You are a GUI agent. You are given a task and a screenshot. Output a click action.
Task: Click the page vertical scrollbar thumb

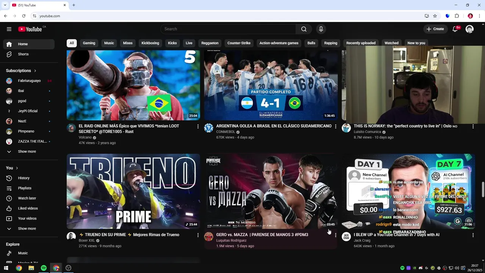click(483, 190)
